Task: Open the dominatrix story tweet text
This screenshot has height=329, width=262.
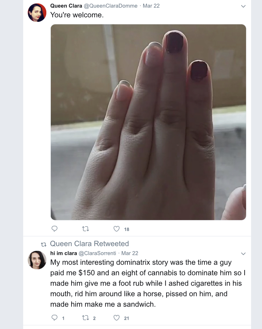Action: click(x=148, y=283)
